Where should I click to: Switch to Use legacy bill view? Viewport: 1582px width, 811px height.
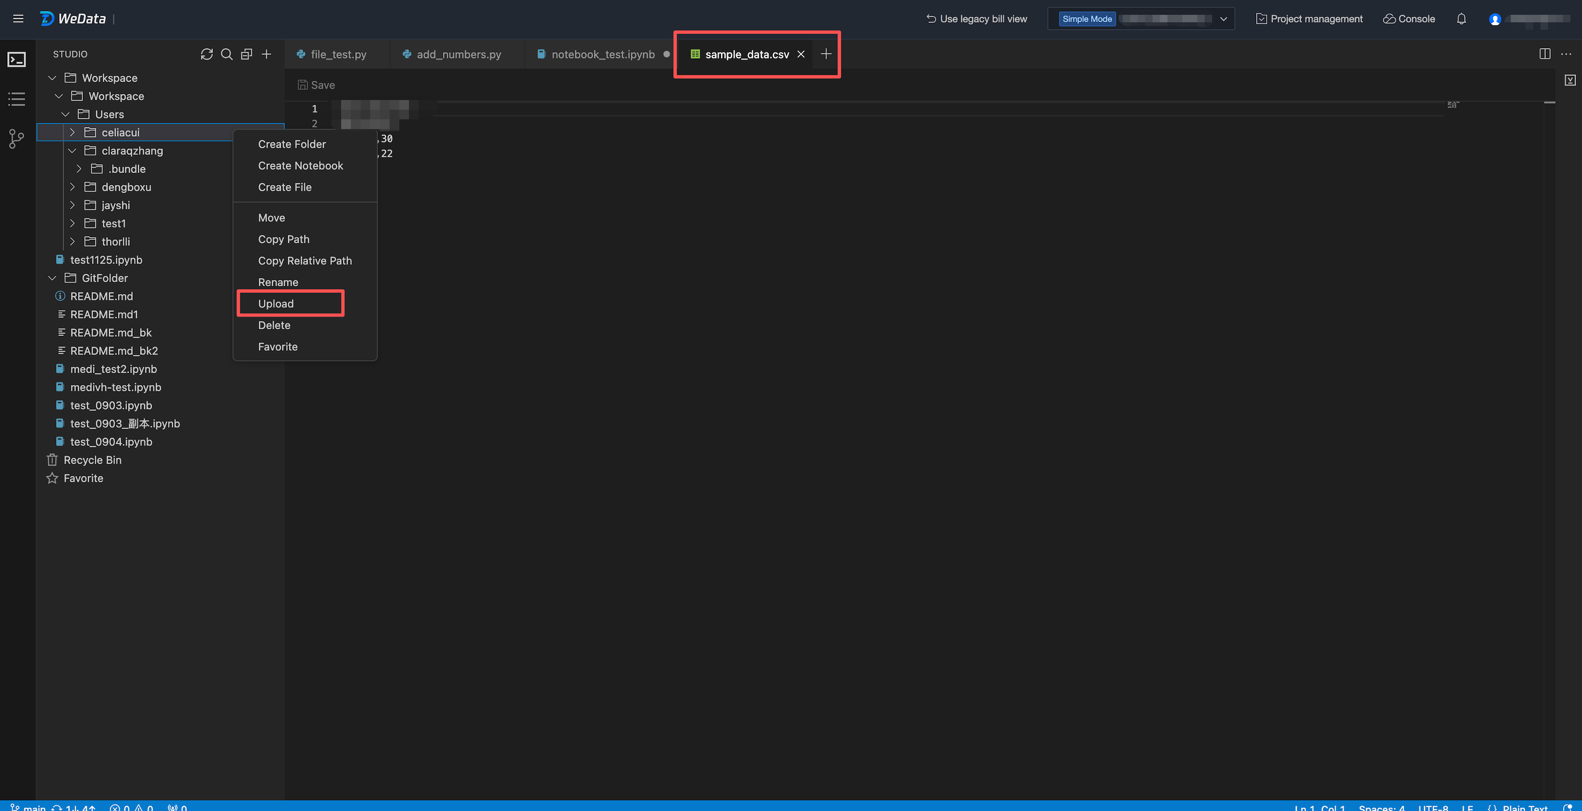977,19
